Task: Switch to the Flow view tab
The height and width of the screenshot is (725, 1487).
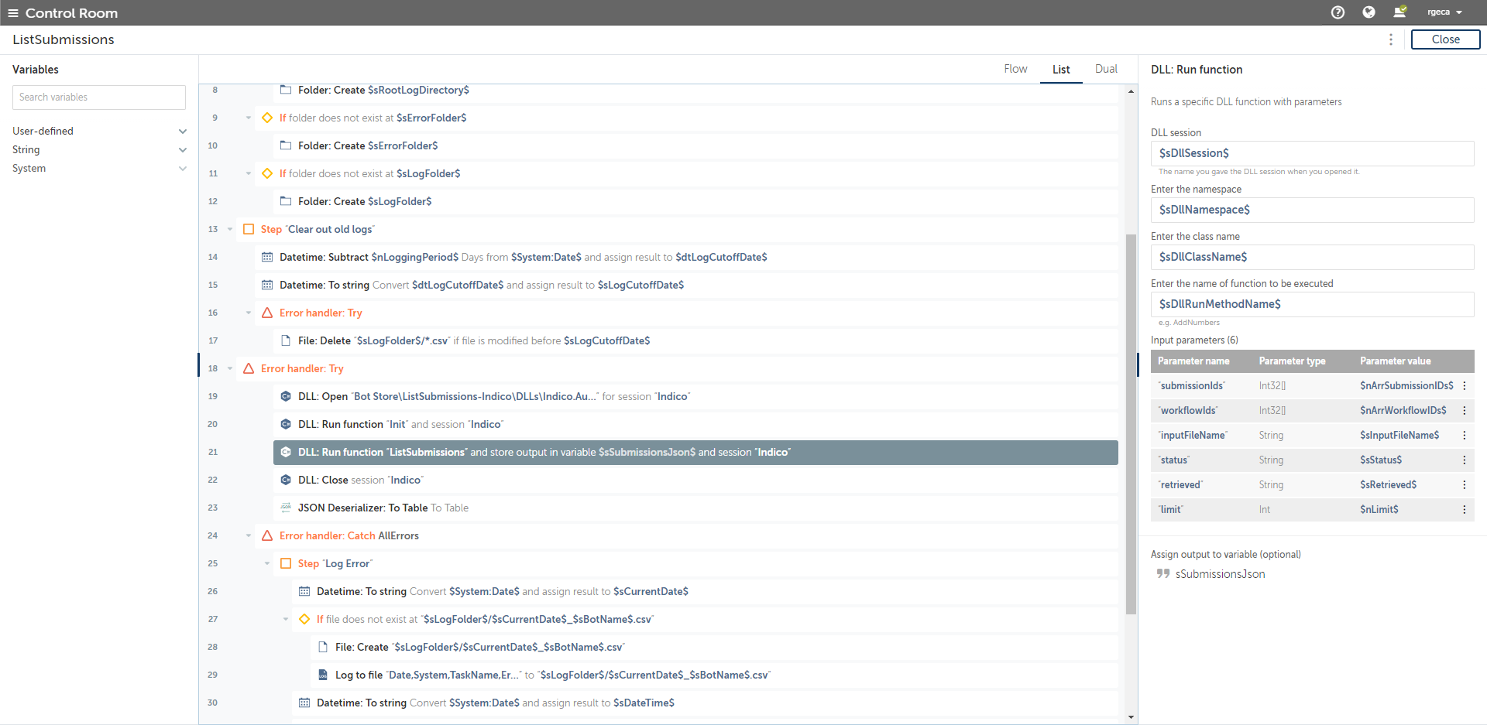Action: point(1015,69)
